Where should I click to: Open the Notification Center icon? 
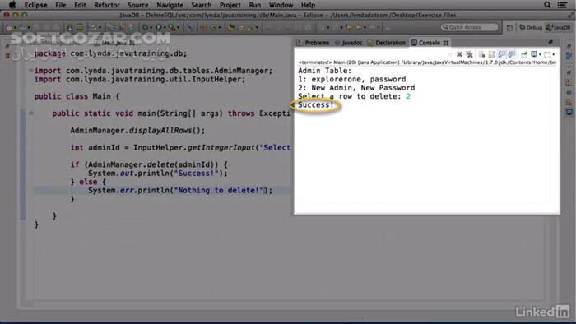pyautogui.click(x=562, y=5)
